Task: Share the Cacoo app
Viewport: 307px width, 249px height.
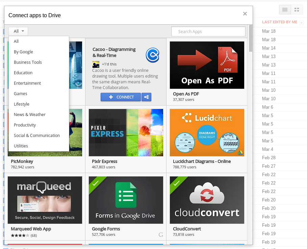Action: click(147, 97)
